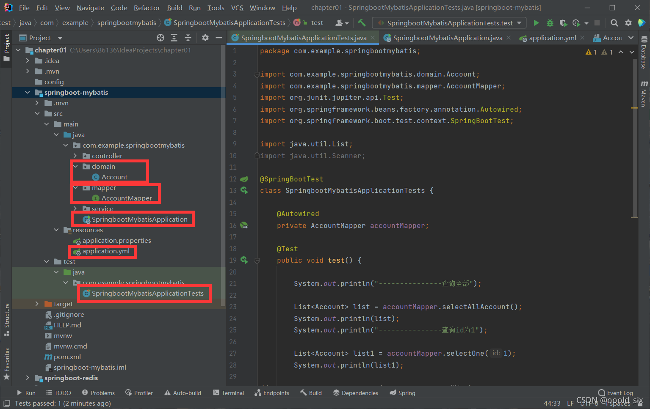Open the Structure tool window

6,320
